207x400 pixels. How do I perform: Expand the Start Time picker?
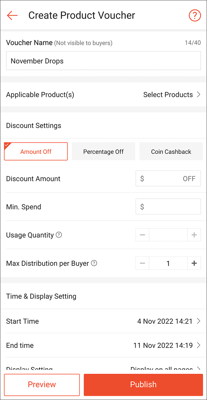[x=169, y=321]
